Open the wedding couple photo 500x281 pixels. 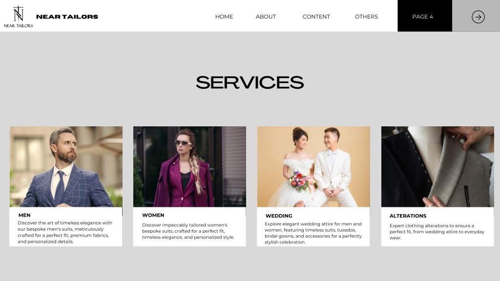click(313, 167)
